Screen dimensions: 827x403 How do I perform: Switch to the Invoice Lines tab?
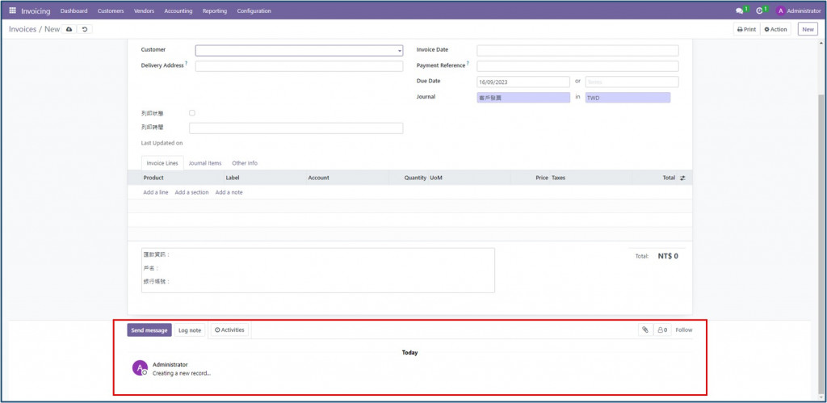pos(162,163)
